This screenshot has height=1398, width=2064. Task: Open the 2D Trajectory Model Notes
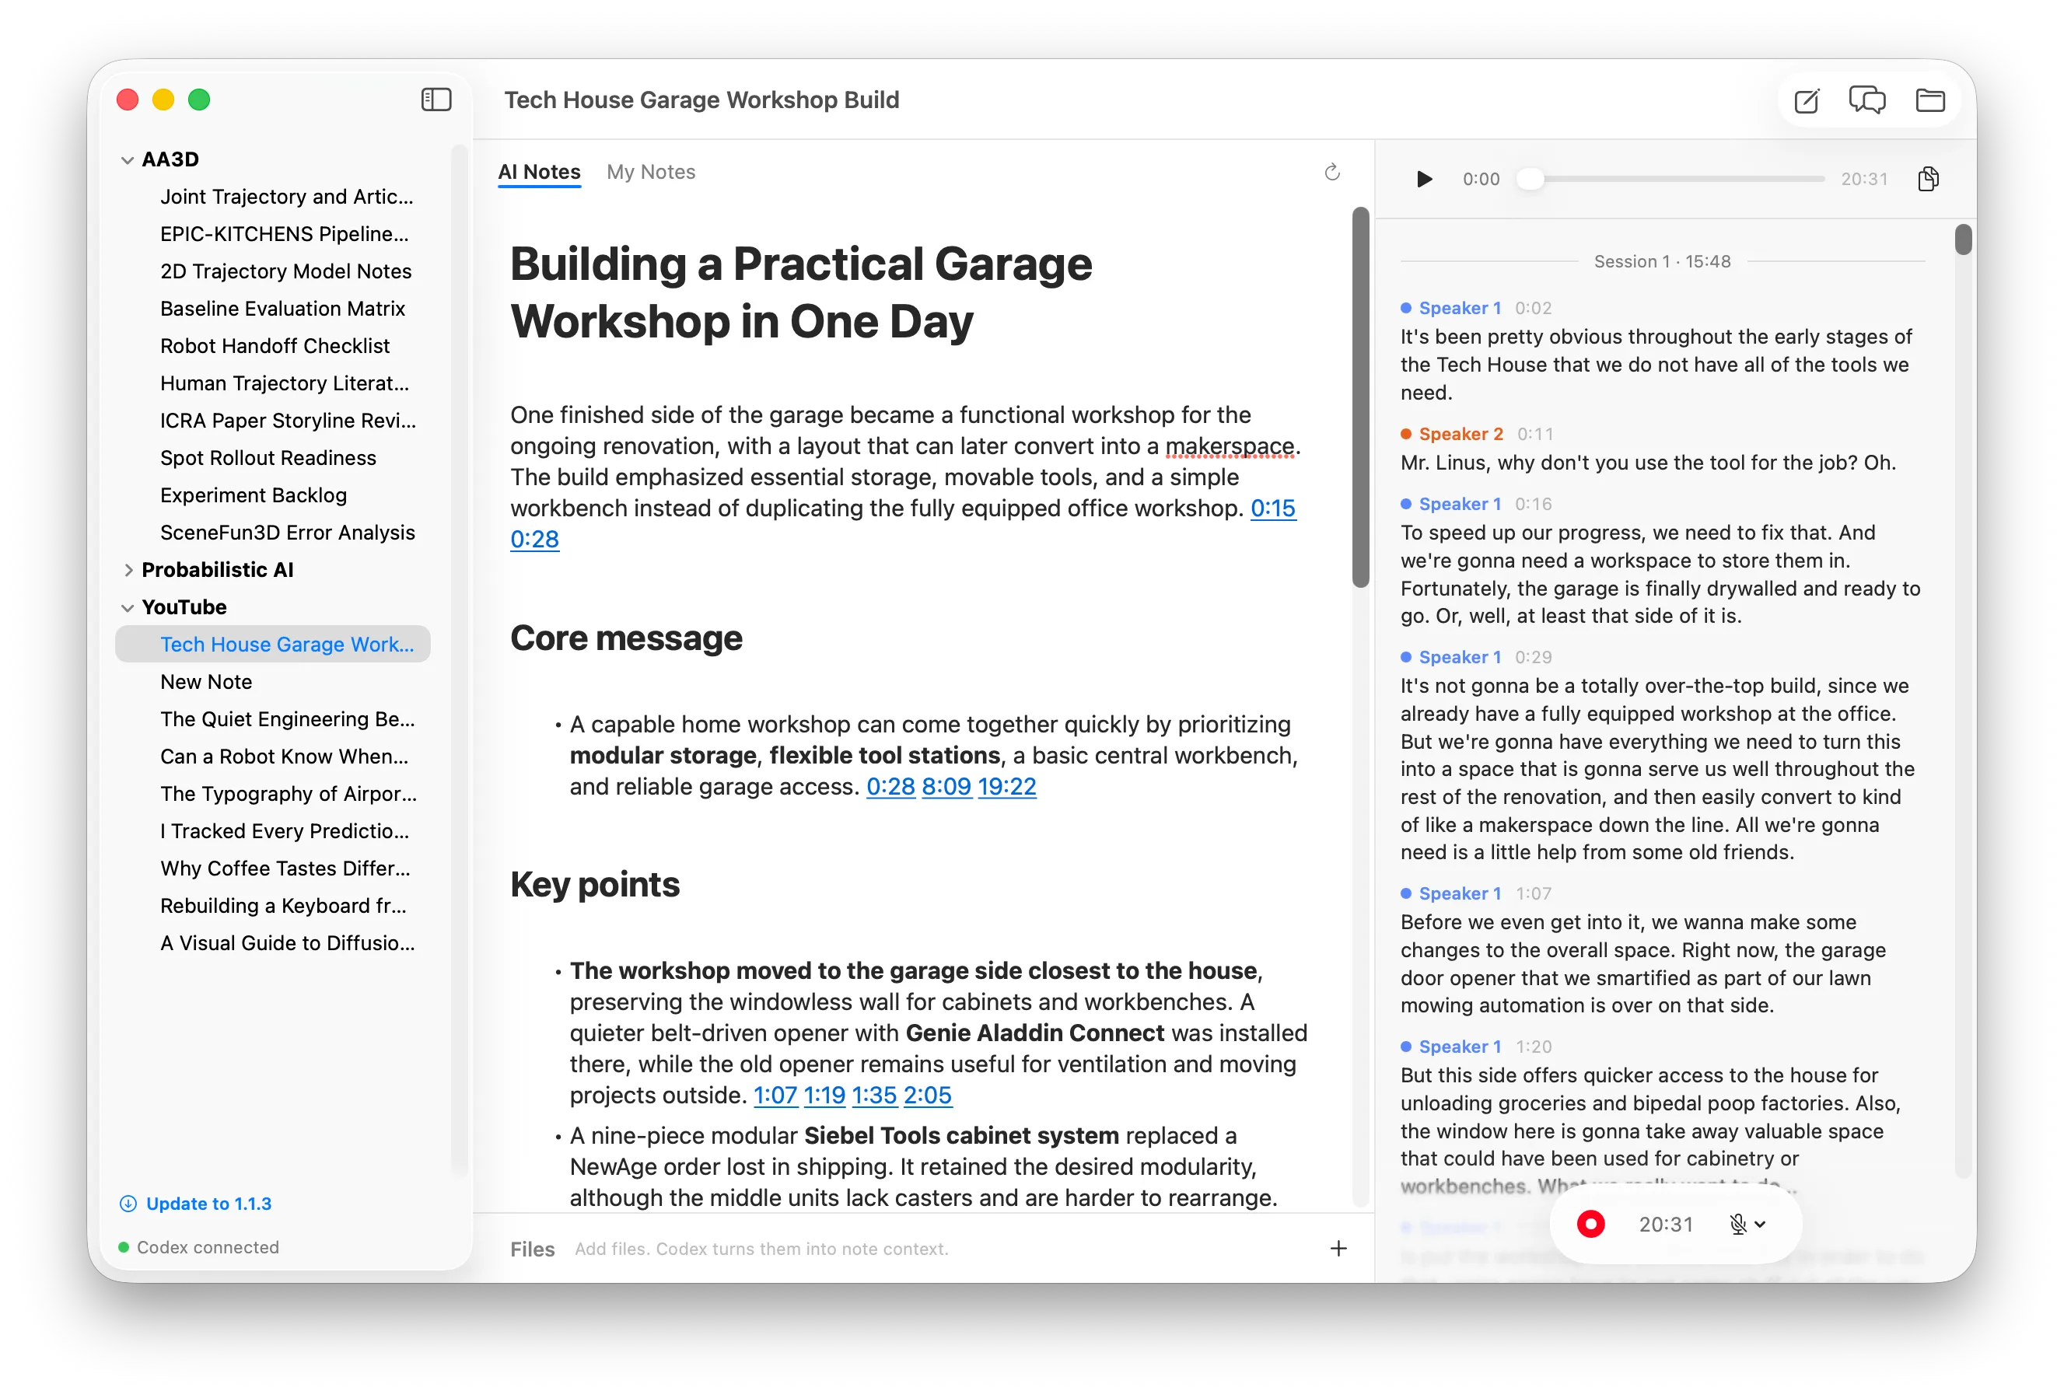click(286, 272)
